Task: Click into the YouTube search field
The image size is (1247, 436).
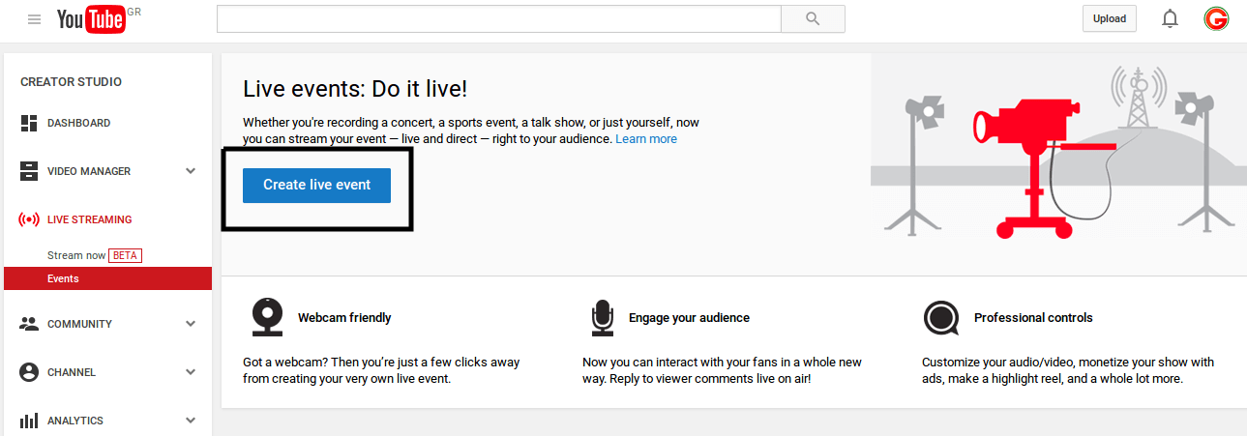Action: point(498,19)
